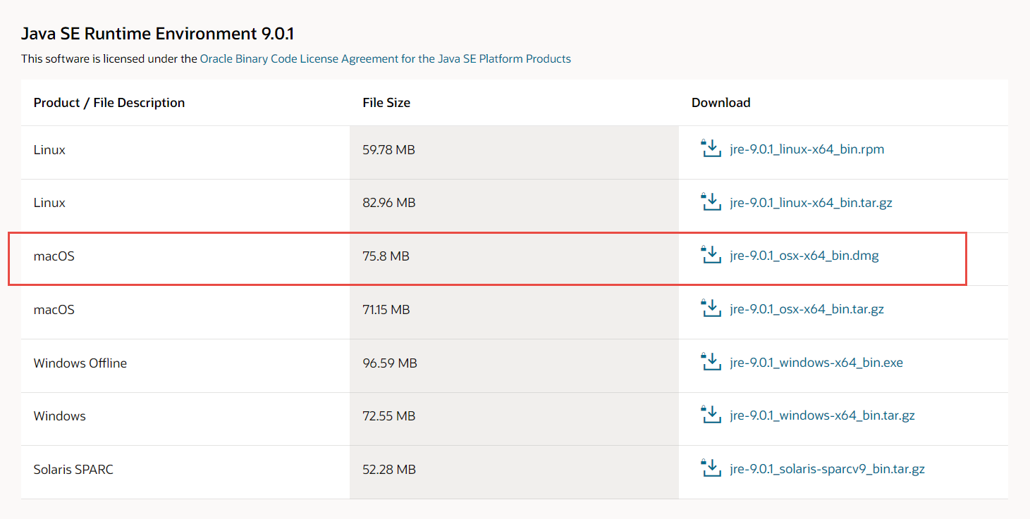
Task: Click the 52.28 MB file size
Action: (x=389, y=470)
